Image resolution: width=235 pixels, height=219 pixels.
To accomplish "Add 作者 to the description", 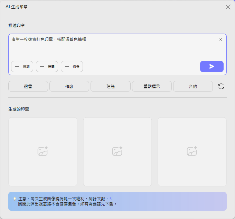I will [x=72, y=67].
